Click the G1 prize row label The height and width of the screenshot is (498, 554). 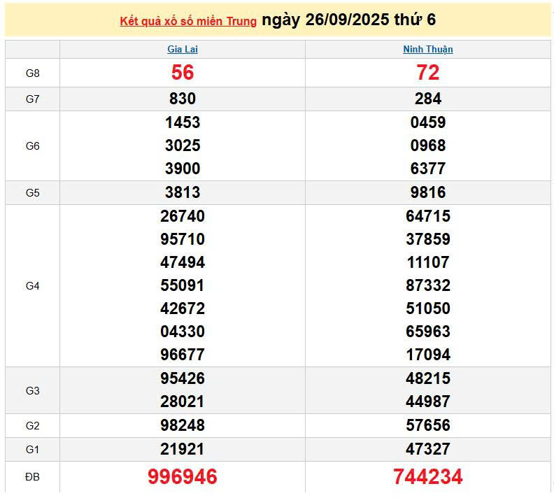32,450
